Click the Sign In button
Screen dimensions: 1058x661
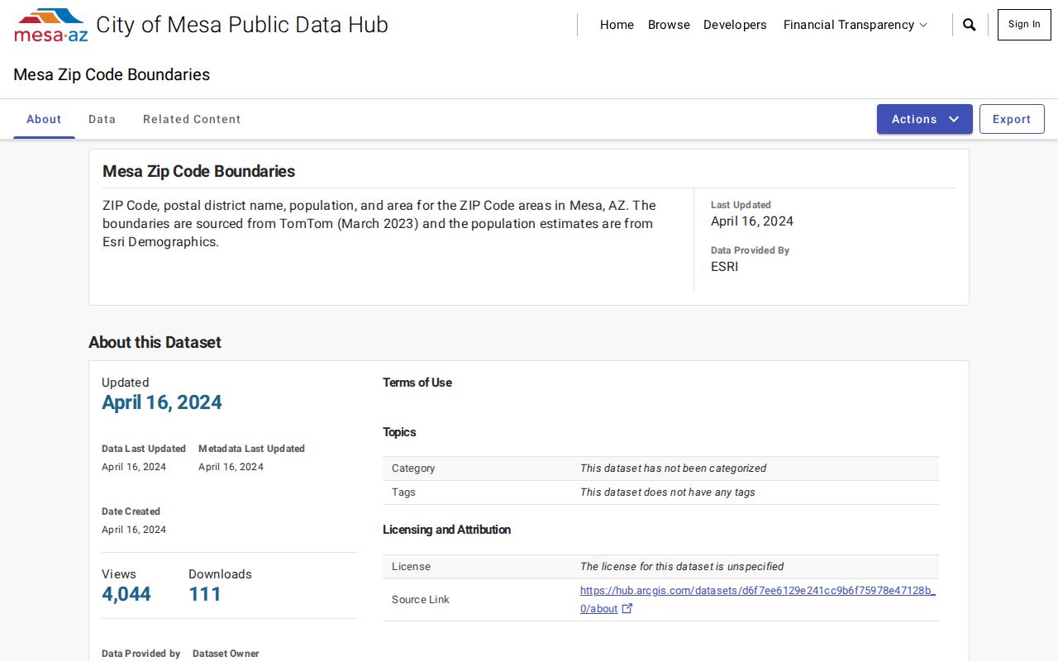click(1024, 25)
